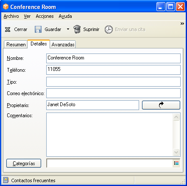Click the Suprimir toolbar label
The width and height of the screenshot is (187, 186).
[x=91, y=29]
